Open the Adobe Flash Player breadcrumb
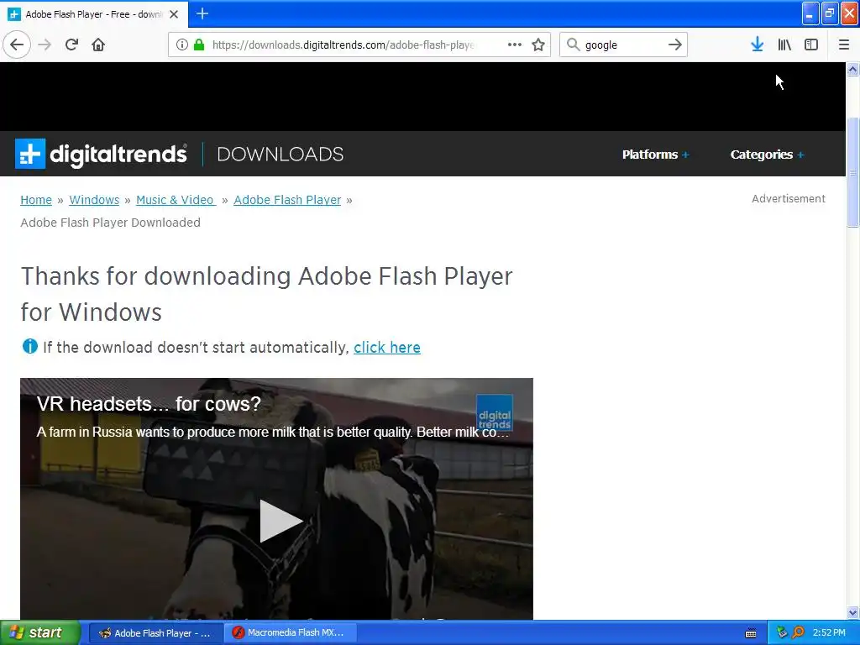The height and width of the screenshot is (645, 860). (x=287, y=200)
